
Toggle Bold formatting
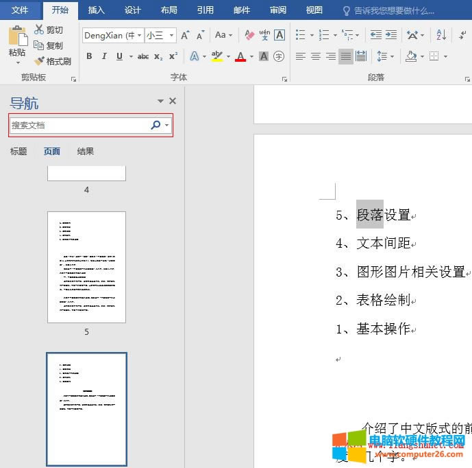coord(89,56)
